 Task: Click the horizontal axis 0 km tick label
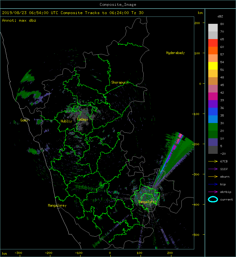(110, 253)
